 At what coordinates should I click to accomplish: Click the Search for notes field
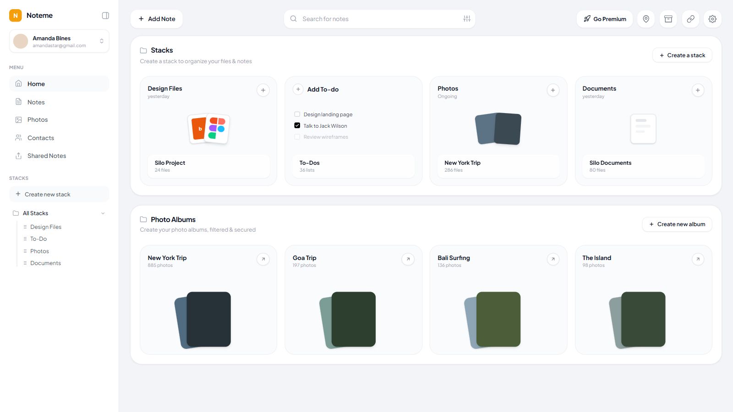[379, 19]
